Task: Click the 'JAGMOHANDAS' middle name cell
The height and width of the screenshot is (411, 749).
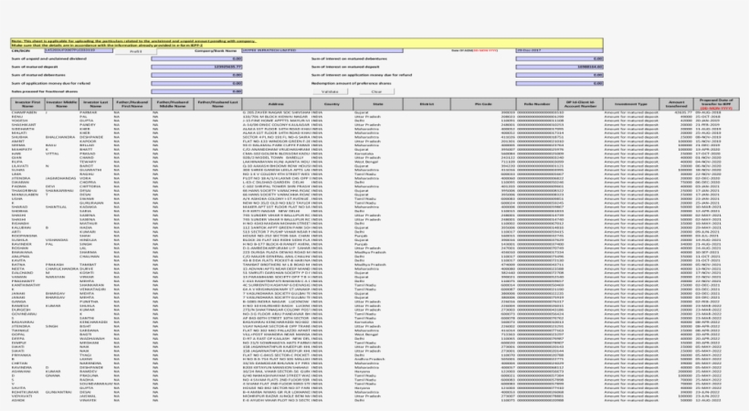Action: [60, 178]
